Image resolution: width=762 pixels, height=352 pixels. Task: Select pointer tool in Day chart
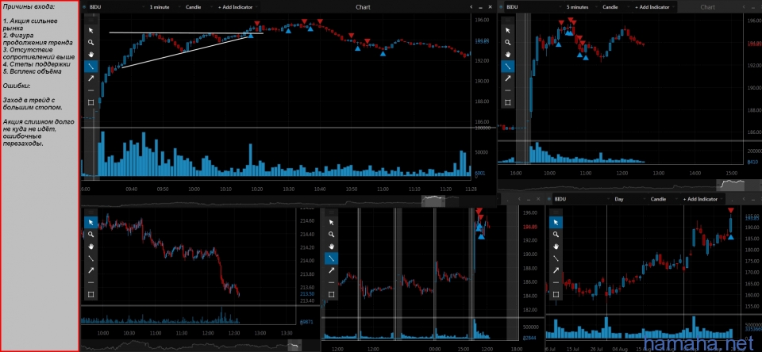pyautogui.click(x=556, y=222)
